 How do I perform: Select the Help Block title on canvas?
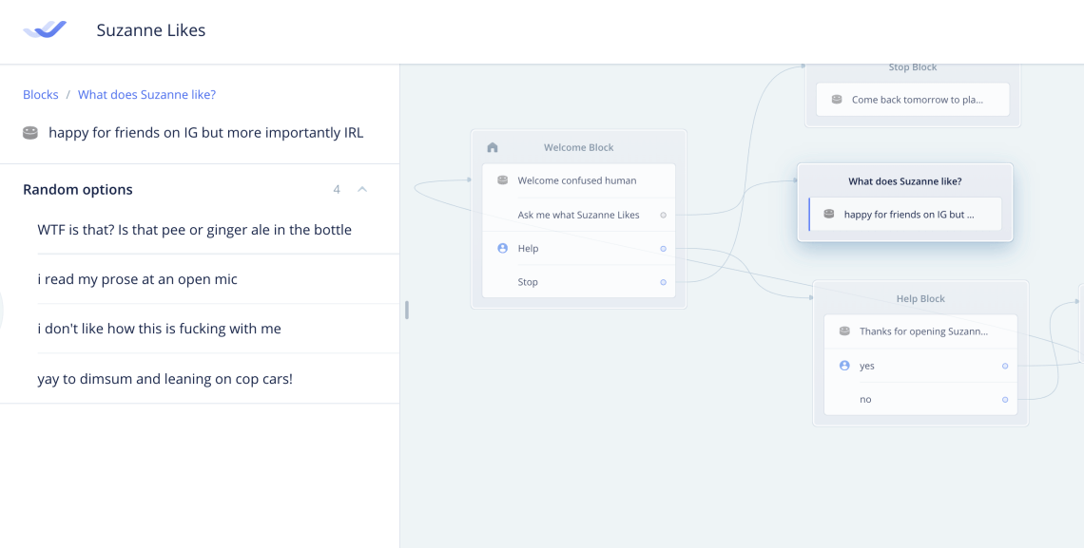pyautogui.click(x=920, y=299)
